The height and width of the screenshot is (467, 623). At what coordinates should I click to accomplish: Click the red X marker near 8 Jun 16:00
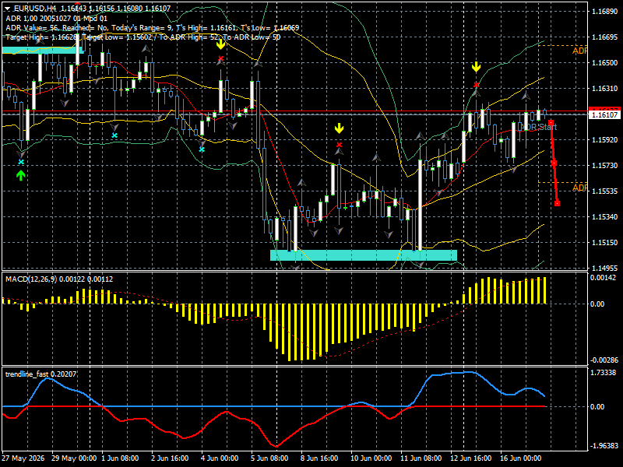[x=339, y=145]
